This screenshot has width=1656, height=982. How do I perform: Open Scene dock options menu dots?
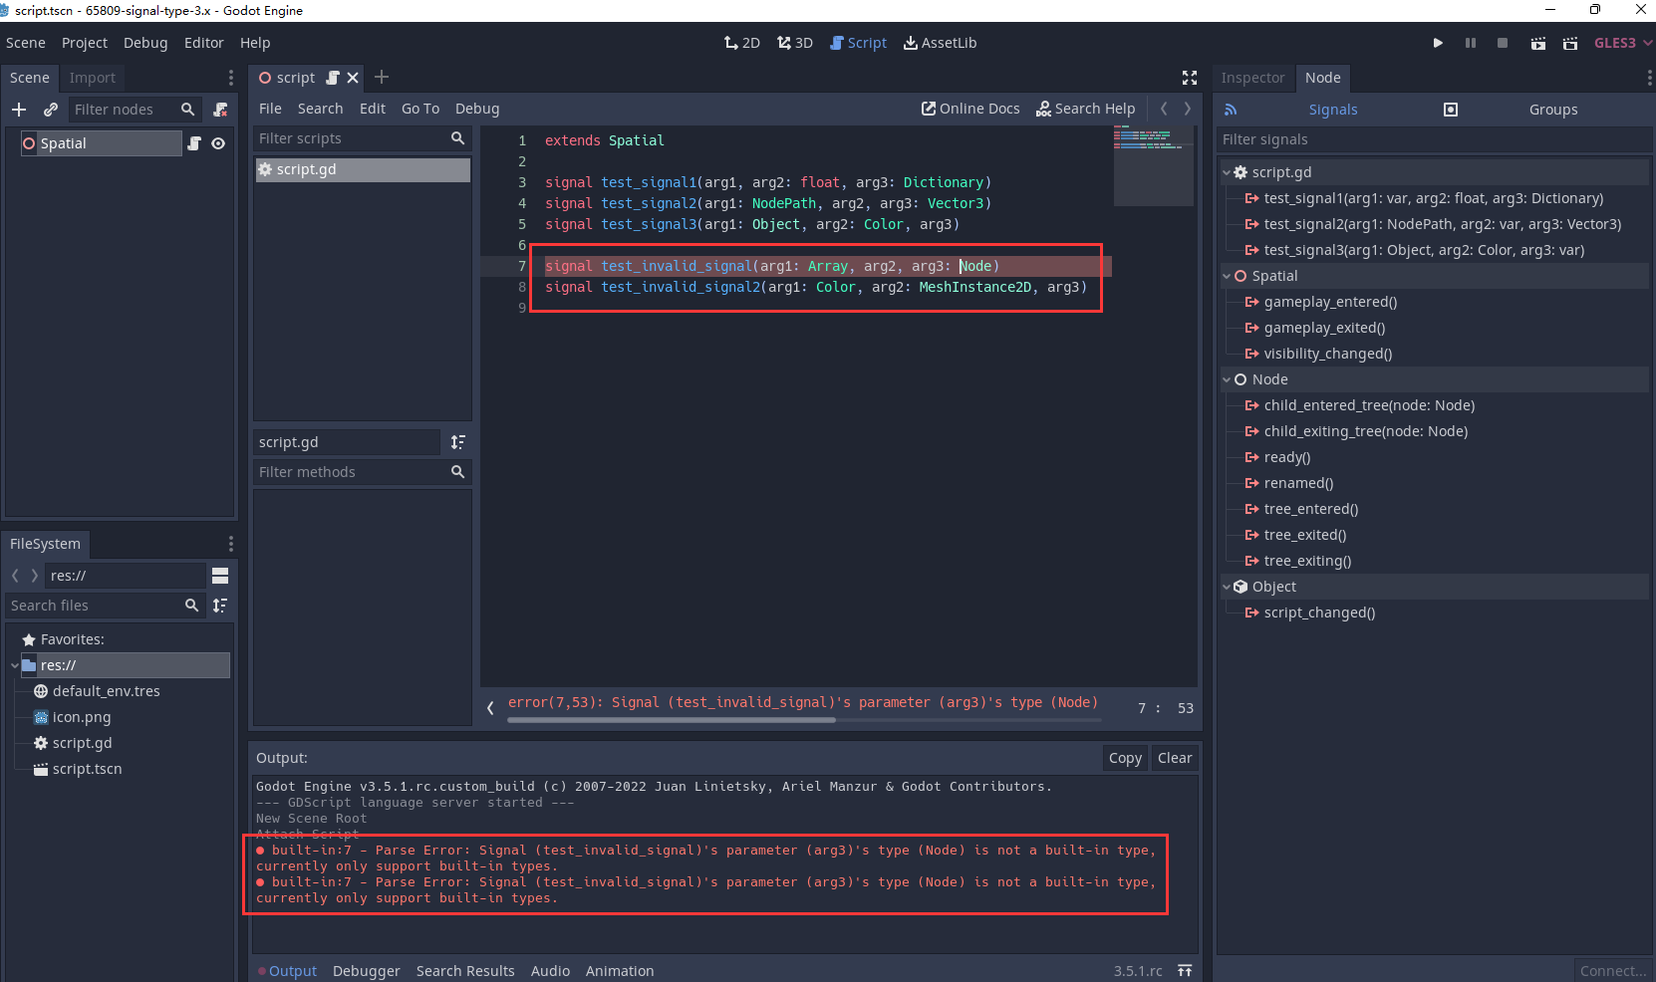point(230,78)
